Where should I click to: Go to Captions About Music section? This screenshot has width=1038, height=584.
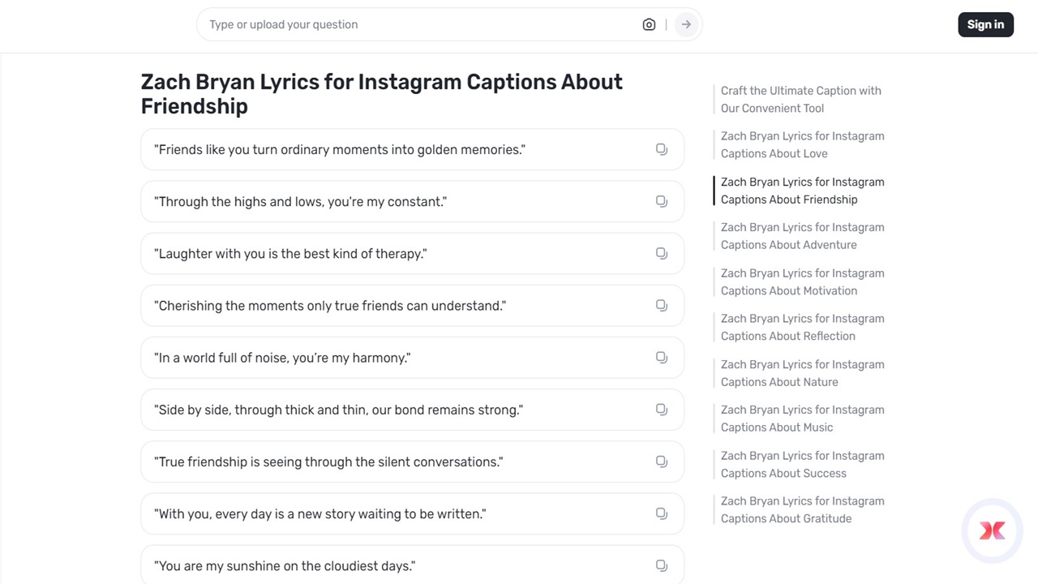(803, 419)
